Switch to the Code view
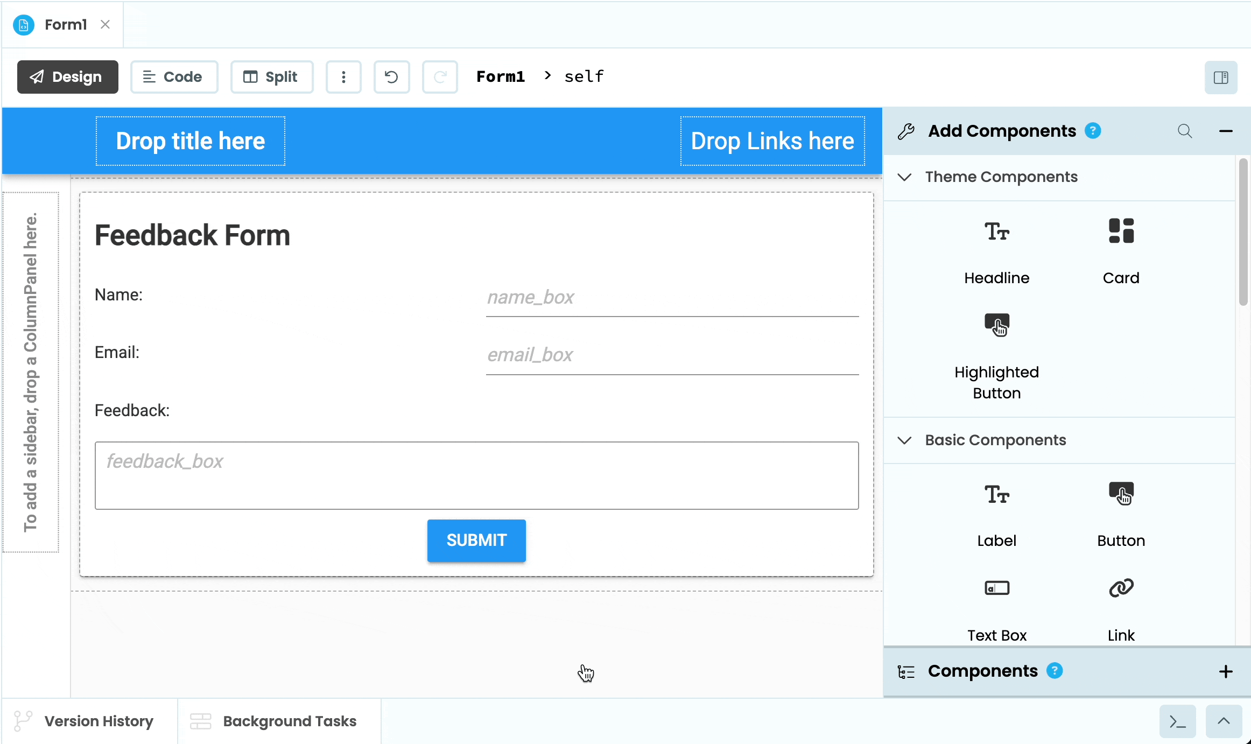 click(x=174, y=76)
